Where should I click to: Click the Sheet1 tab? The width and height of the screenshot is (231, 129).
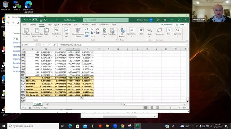[x=38, y=104]
